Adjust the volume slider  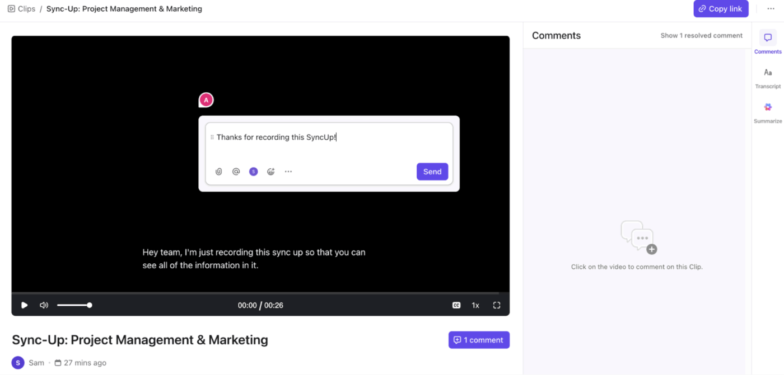pyautogui.click(x=74, y=305)
